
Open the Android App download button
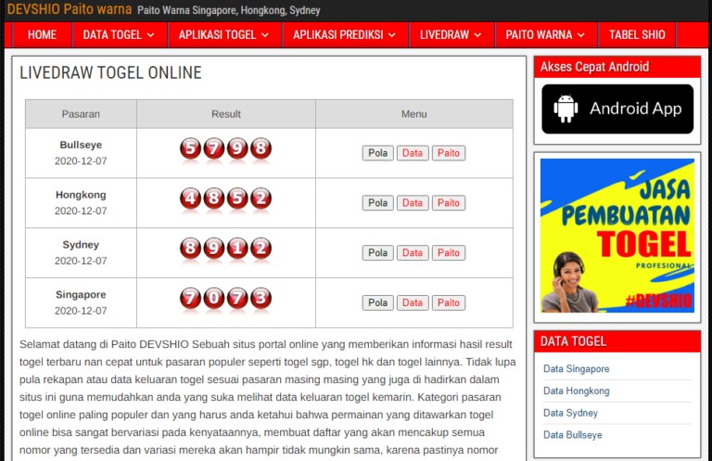[617, 109]
